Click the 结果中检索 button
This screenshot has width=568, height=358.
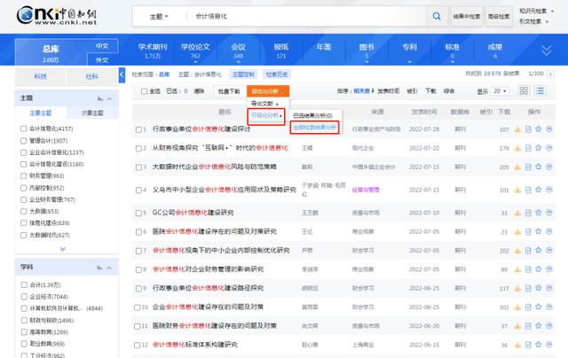click(467, 17)
